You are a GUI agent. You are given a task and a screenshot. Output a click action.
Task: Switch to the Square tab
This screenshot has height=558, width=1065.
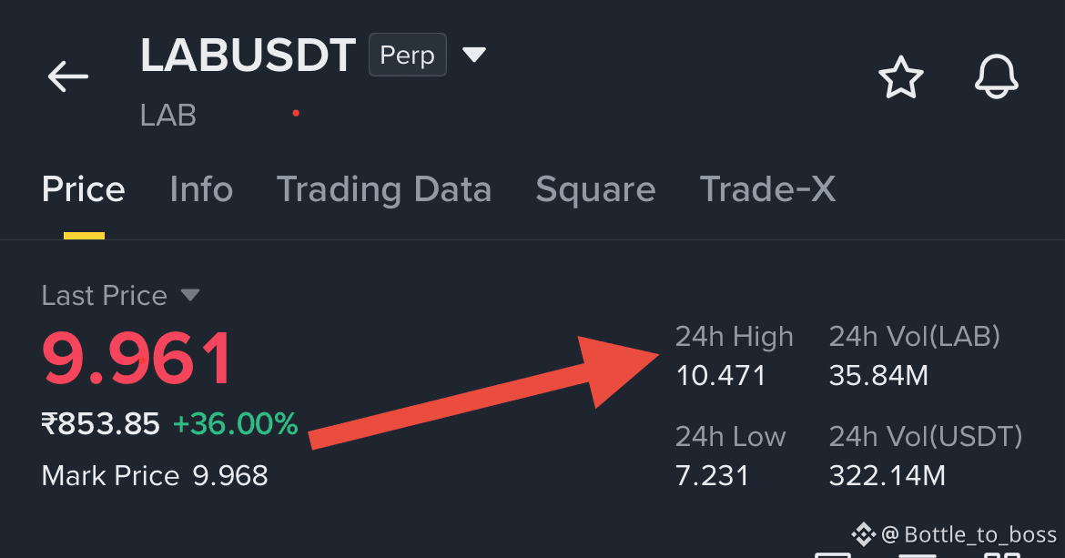595,189
